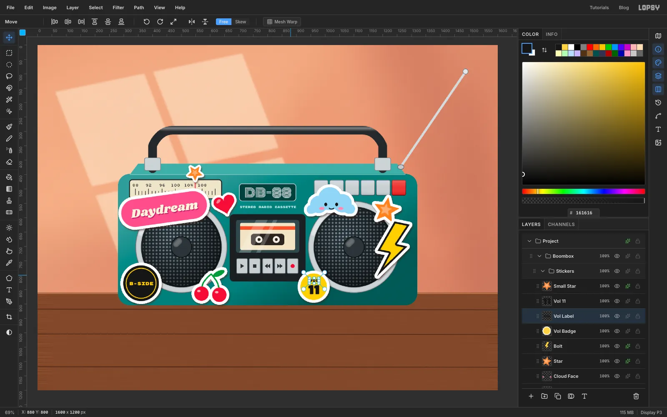
Task: Open the Filter menu
Action: 118,8
